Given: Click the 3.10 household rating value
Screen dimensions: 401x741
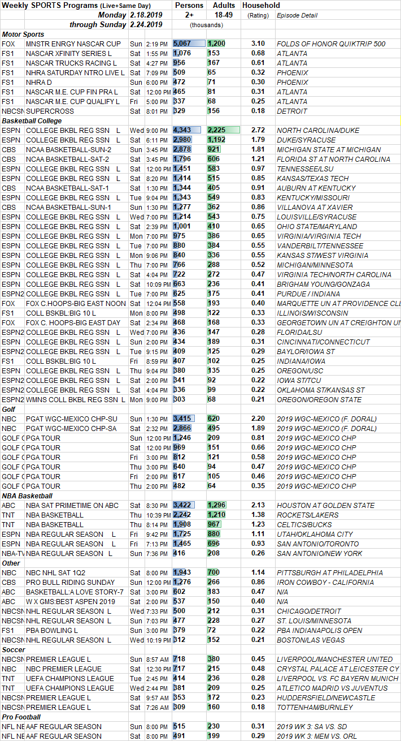Looking at the screenshot, I should point(258,44).
